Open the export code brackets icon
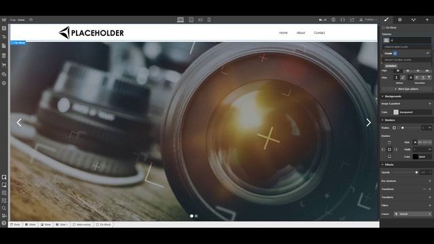Screen dimensions: 434x244 (342, 20)
